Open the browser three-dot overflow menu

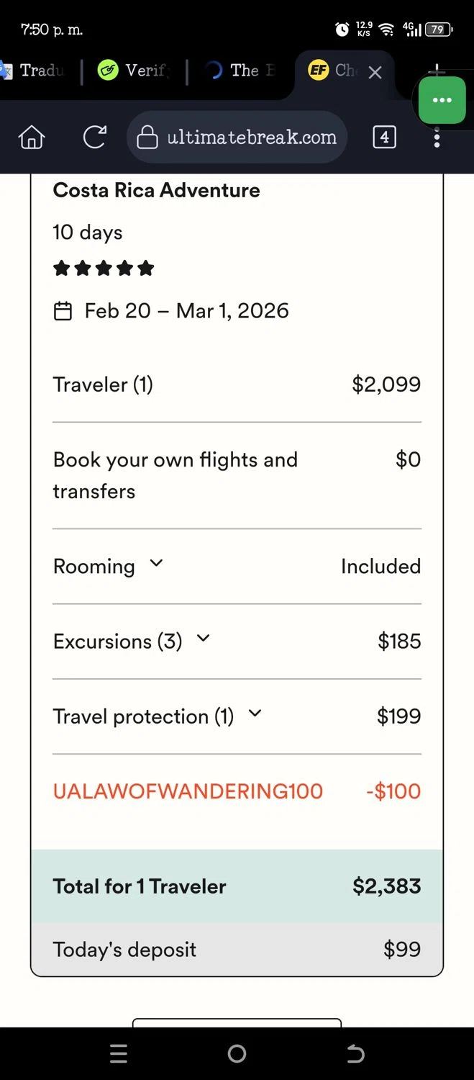[437, 137]
